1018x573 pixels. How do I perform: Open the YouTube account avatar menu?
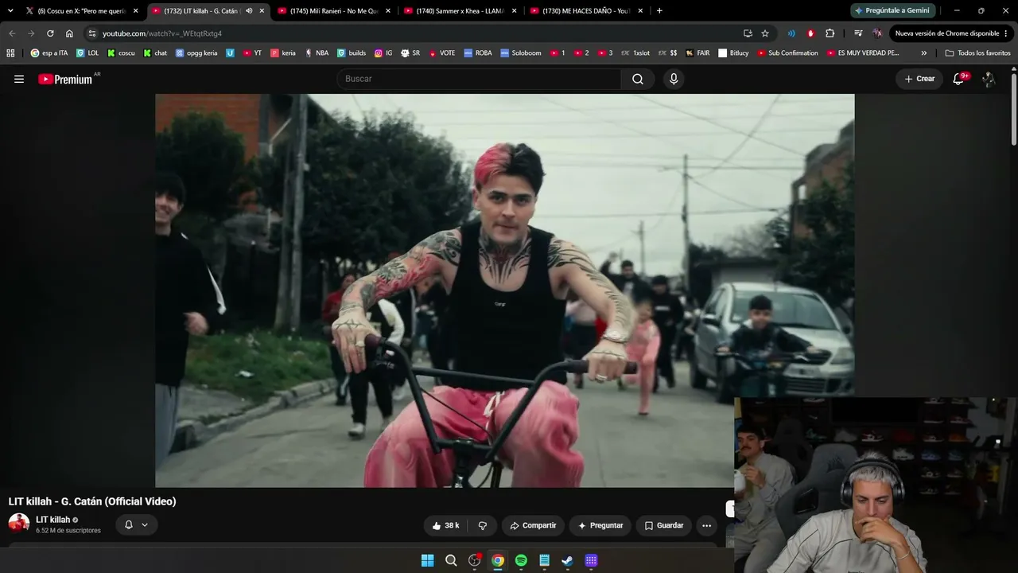click(x=989, y=79)
